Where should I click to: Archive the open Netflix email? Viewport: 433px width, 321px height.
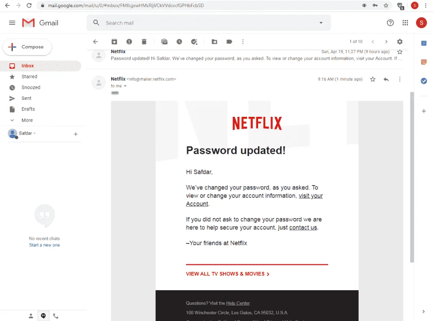[114, 42]
